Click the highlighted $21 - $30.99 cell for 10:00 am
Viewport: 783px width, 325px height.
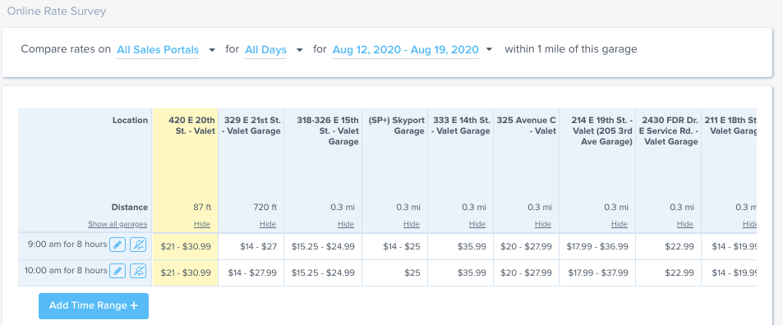185,272
